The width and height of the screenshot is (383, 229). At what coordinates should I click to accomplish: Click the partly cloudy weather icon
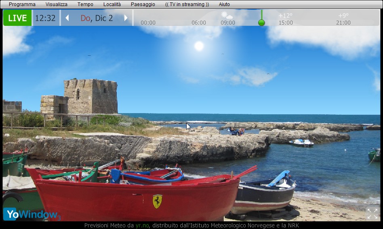227,15
